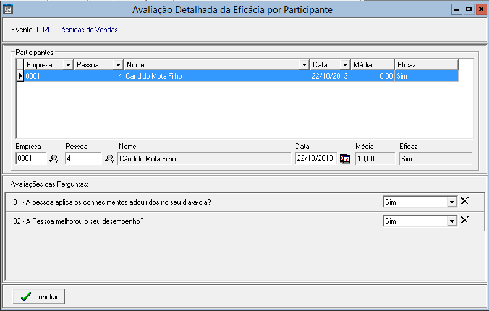
Task: Click the Pessoa input field
Action: pos(83,159)
